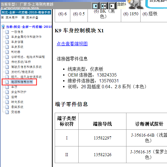Click the page icon beside 驾驶员信息和娱乐系统
Image resolution: width=167 pixels, height=167 pixels.
[x=7, y=67]
